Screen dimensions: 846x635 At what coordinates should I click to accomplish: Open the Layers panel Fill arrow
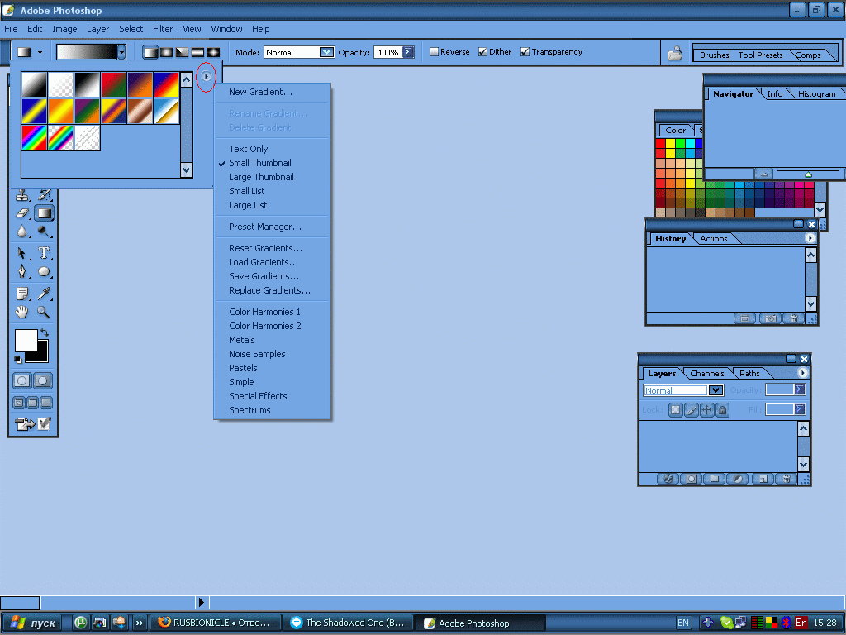800,410
